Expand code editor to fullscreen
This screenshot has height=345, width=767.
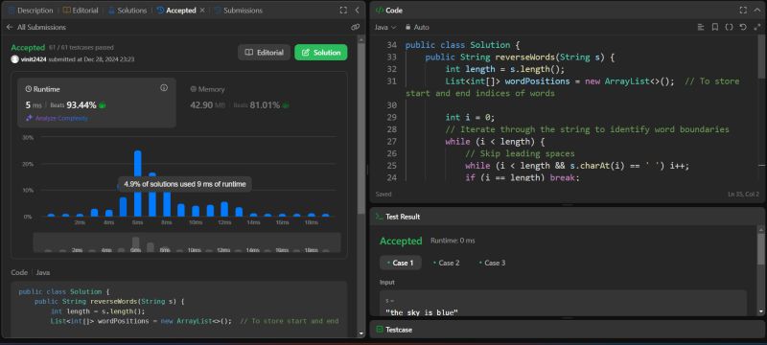[x=743, y=11]
